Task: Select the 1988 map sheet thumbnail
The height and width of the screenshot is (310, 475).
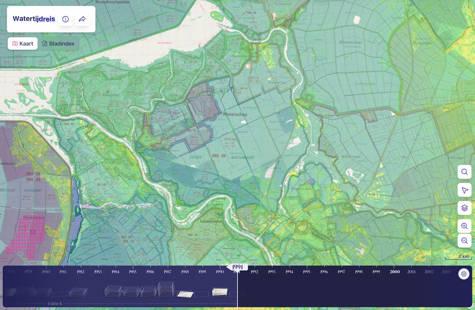Action: click(x=185, y=294)
